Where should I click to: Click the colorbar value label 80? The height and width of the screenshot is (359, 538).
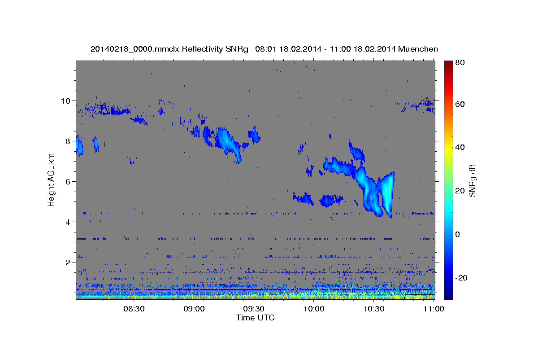(x=459, y=63)
